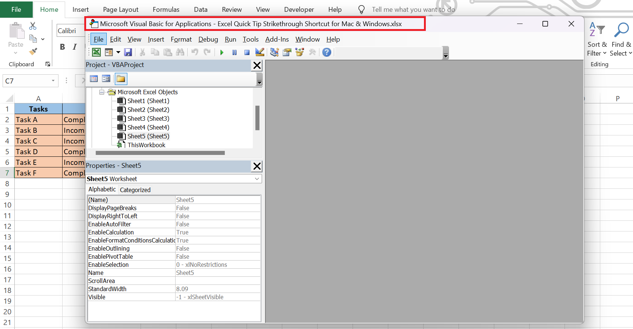Open Project Explorer from toolbar icon
Screen dimensions: 633x329
[275, 52]
